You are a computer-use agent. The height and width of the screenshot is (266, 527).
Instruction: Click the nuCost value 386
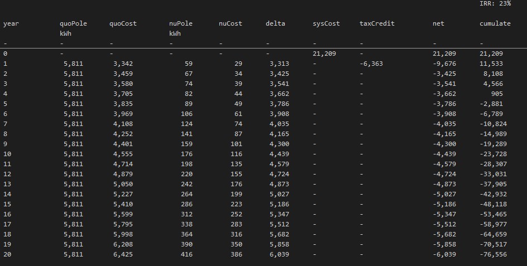(234, 254)
